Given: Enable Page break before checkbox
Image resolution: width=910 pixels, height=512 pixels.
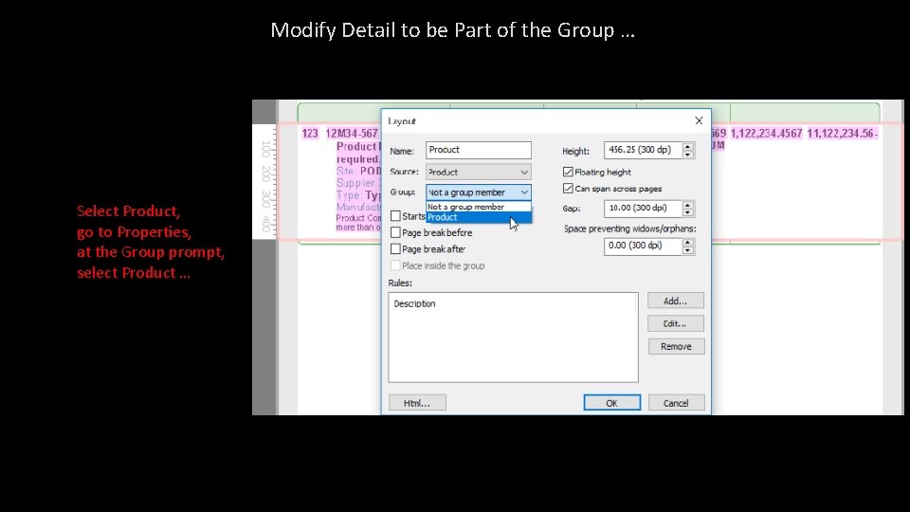Looking at the screenshot, I should point(396,232).
